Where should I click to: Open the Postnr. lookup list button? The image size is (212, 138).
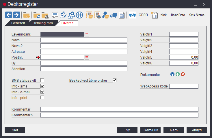coord(87,57)
